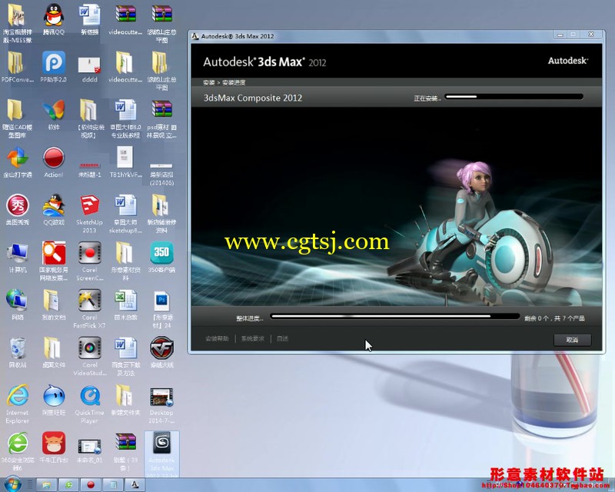This screenshot has height=492, width=615.
Task: Open the 苗木总数 Excel file icon
Action: point(125,304)
